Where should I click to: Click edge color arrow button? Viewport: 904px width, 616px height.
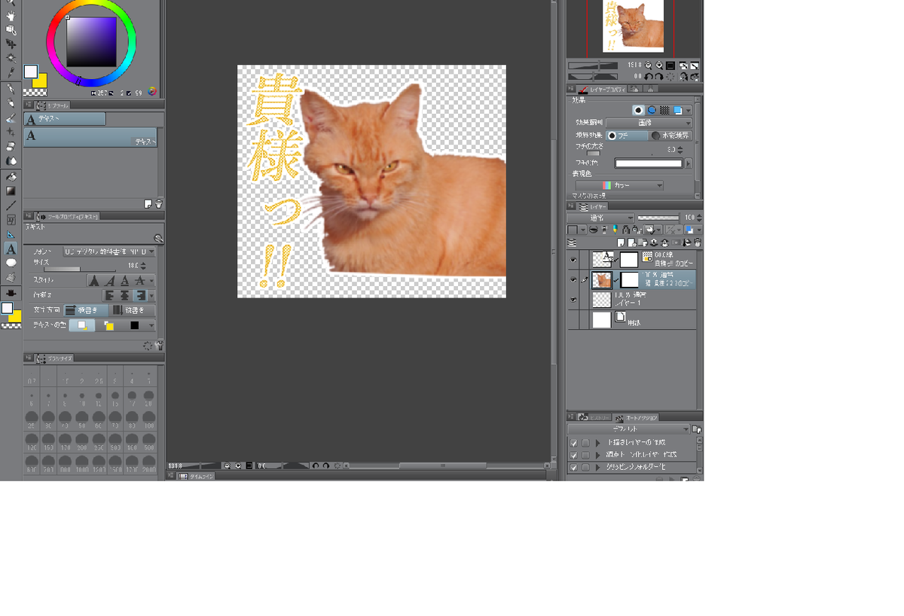[688, 163]
